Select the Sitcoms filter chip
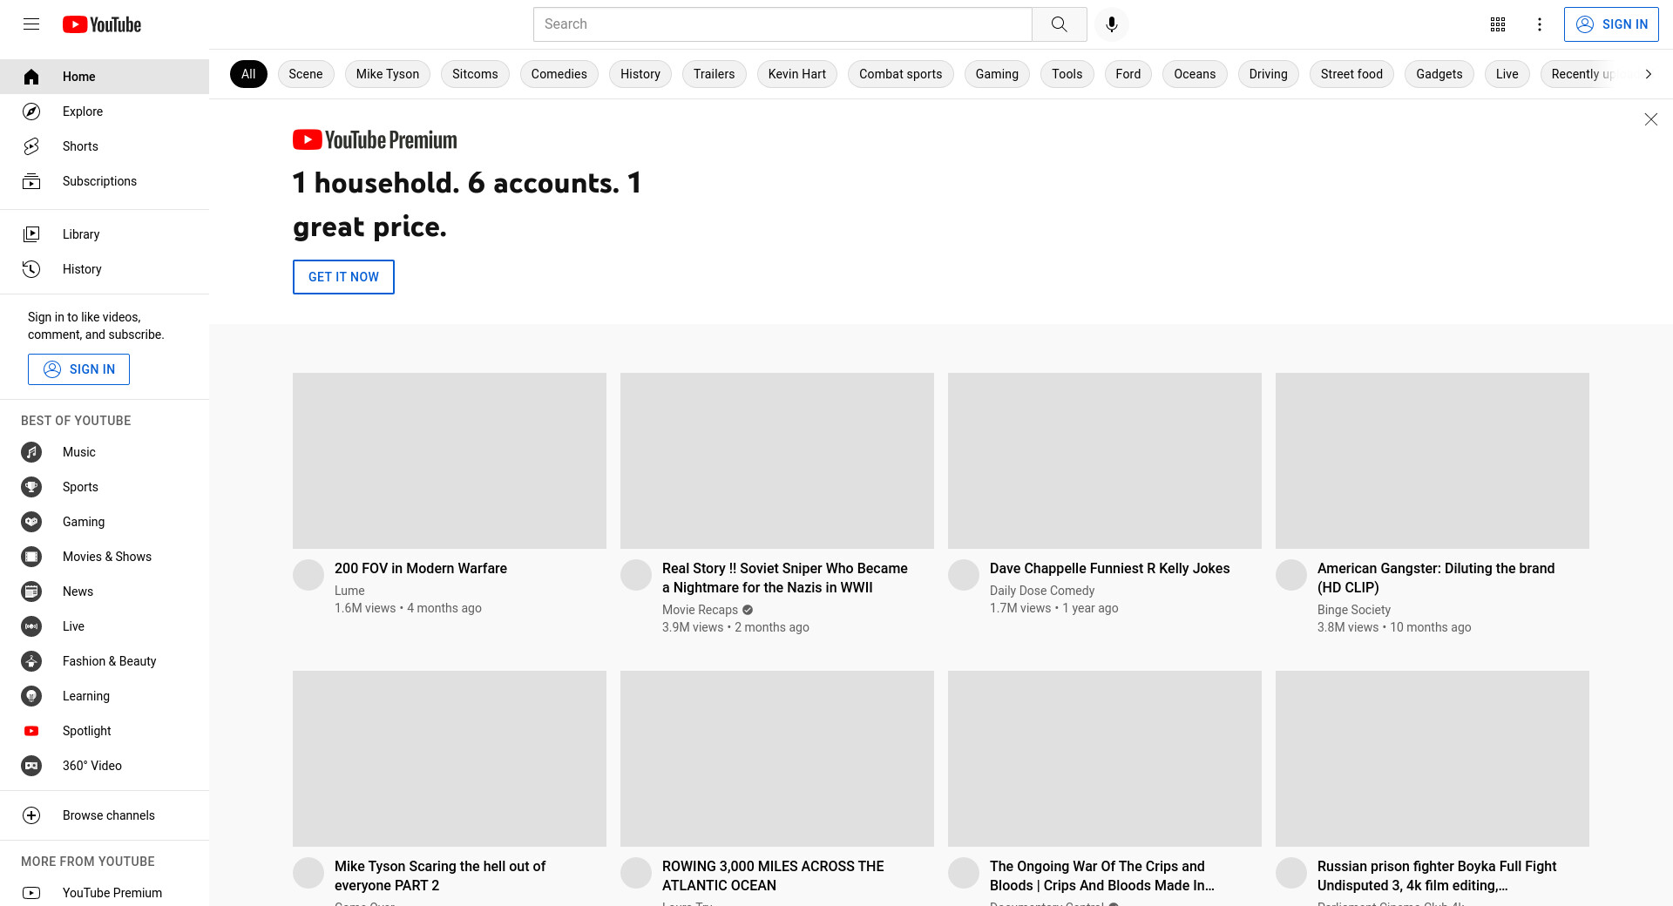This screenshot has width=1673, height=906. [475, 74]
